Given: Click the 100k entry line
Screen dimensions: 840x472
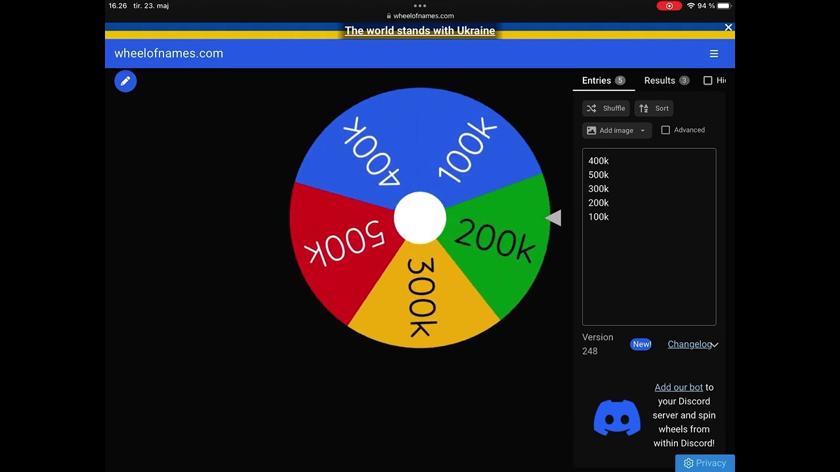Looking at the screenshot, I should pos(598,217).
